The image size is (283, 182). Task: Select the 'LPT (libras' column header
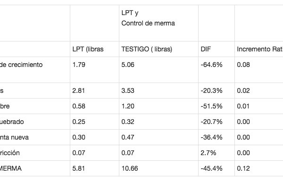pos(95,49)
